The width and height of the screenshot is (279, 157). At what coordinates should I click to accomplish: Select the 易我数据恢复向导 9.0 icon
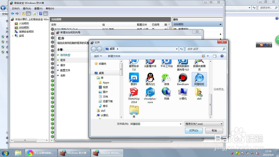[183, 65]
